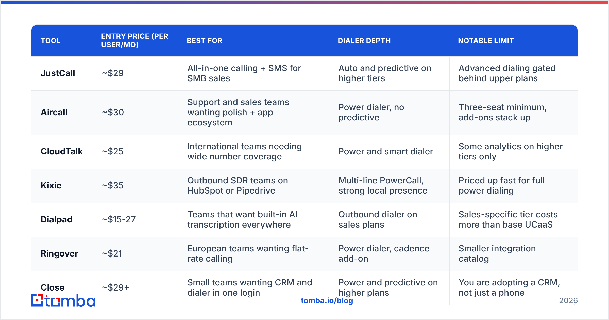Select the Power and smart dialer cell
This screenshot has width=609, height=320.
pos(386,151)
